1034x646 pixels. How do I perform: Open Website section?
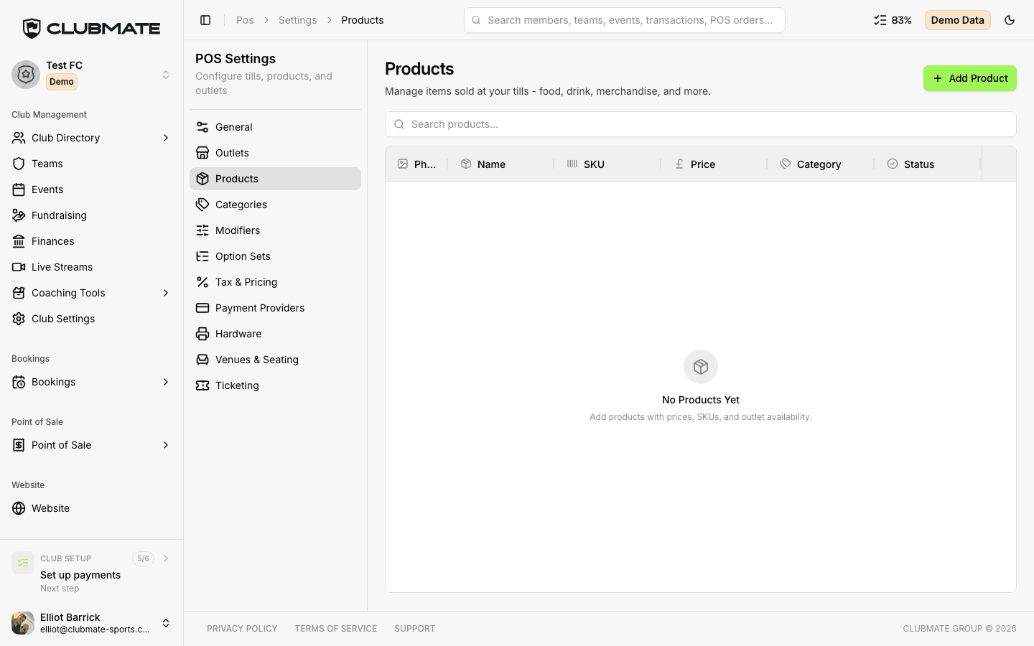pyautogui.click(x=92, y=508)
